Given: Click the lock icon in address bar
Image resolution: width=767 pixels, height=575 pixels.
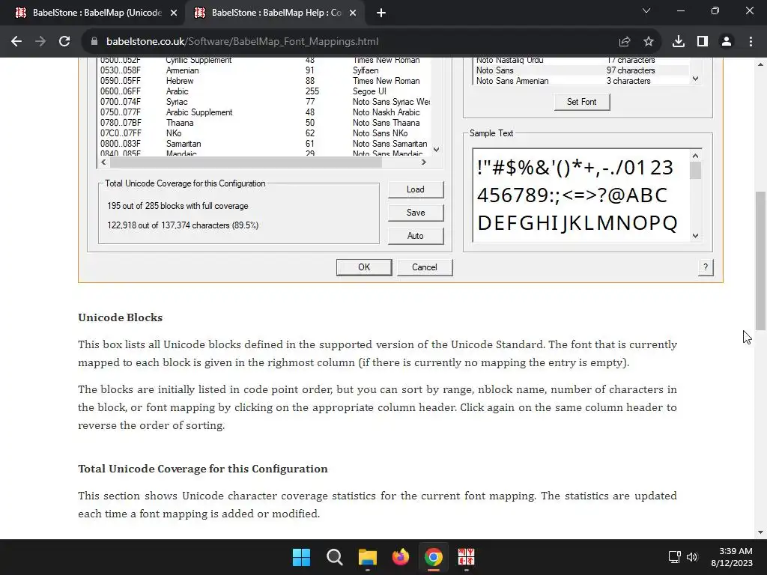Looking at the screenshot, I should point(94,42).
